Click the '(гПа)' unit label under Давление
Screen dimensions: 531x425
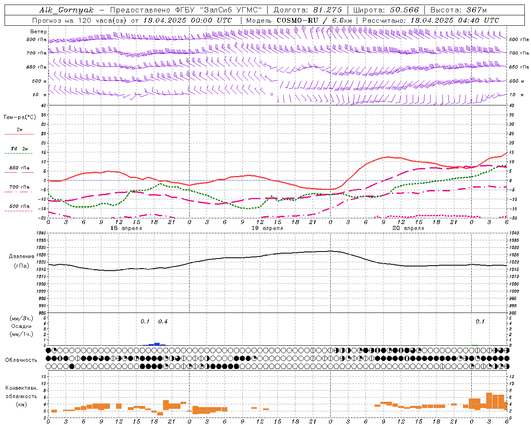[x=22, y=266]
